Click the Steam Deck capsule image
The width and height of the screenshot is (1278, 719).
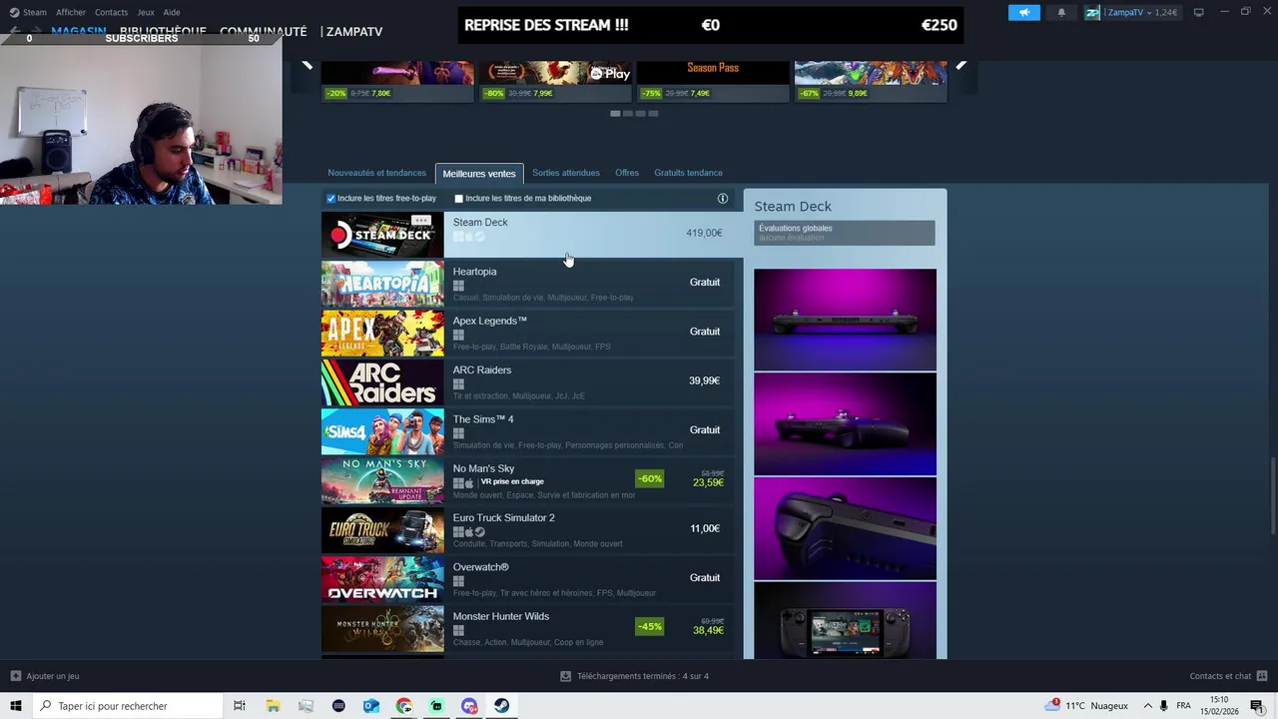(382, 235)
